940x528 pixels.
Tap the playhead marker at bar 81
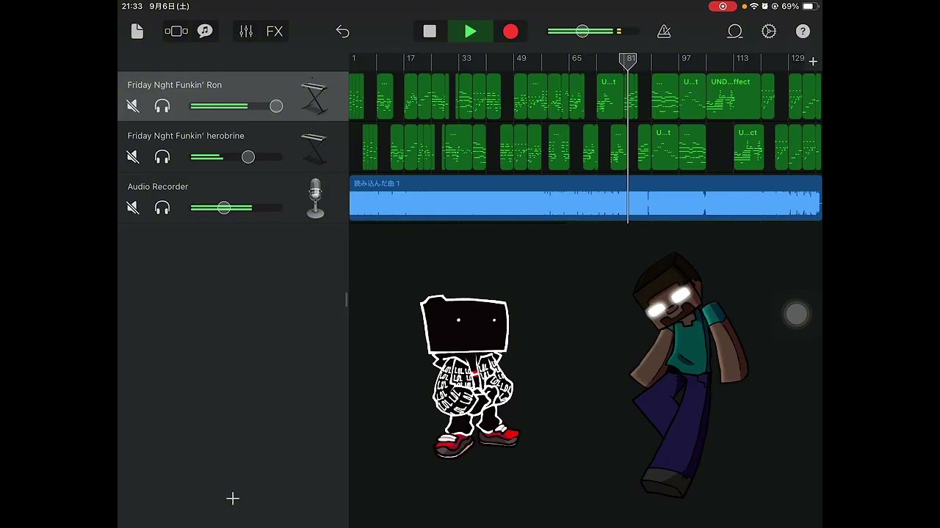628,61
